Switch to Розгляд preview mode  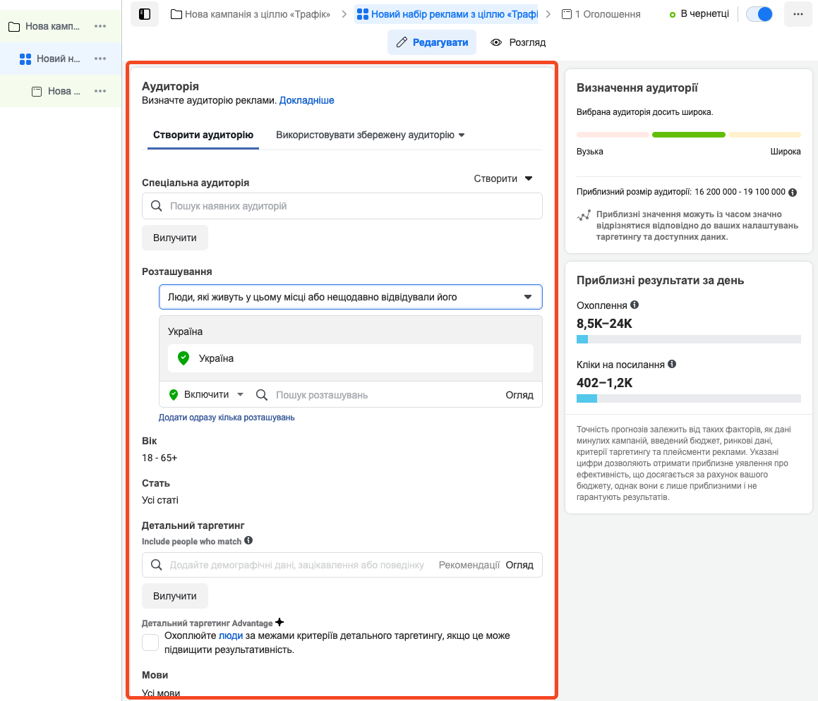click(518, 42)
